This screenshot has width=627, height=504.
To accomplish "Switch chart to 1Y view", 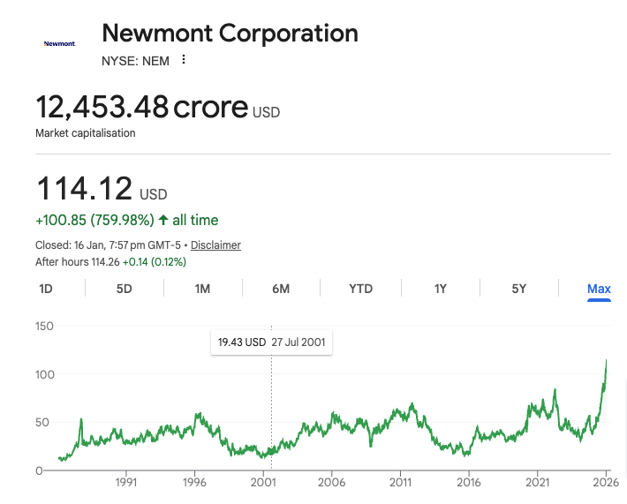I will tap(440, 289).
